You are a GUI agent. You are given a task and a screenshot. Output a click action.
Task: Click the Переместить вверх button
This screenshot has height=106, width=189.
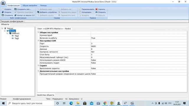[x=67, y=12]
